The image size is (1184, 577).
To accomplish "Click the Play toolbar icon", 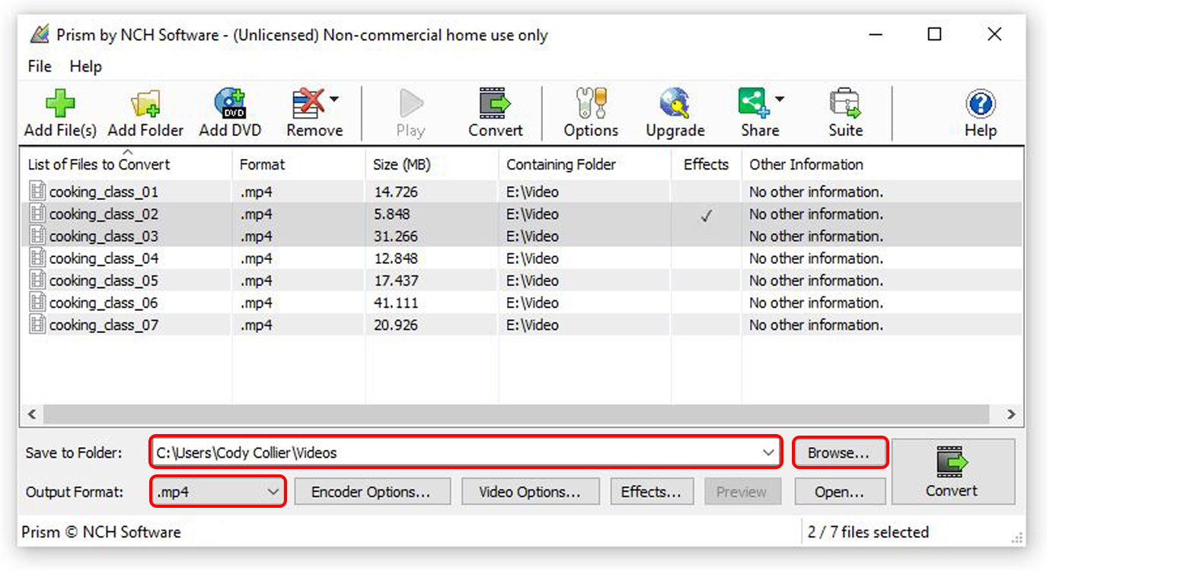I will tap(410, 111).
